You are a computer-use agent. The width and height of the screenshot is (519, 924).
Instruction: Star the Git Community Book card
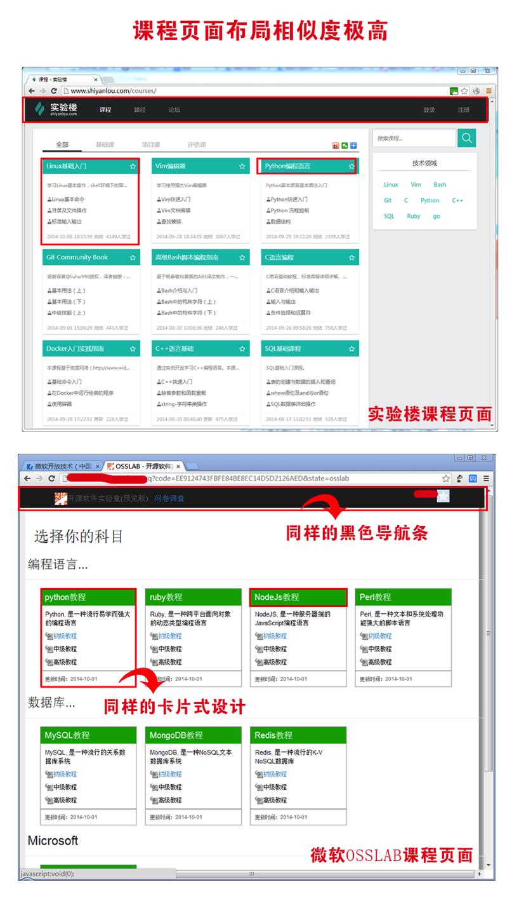click(133, 257)
